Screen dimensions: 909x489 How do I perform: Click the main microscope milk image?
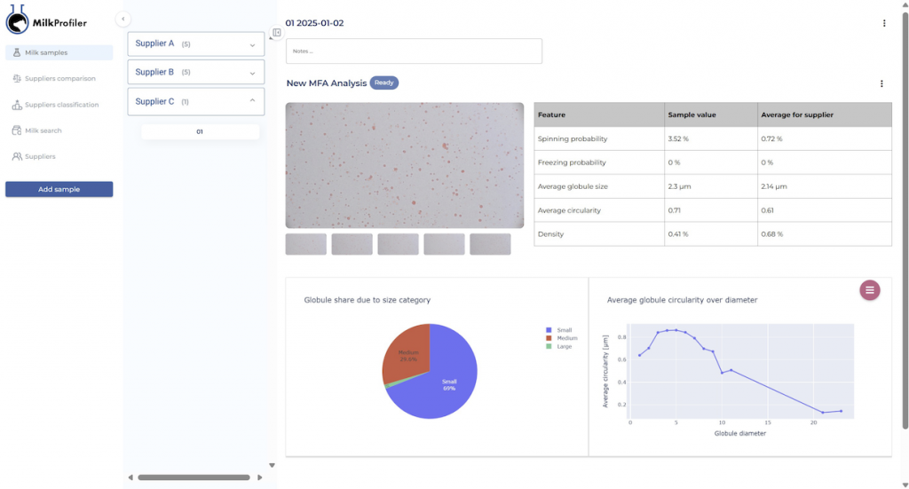(x=405, y=165)
